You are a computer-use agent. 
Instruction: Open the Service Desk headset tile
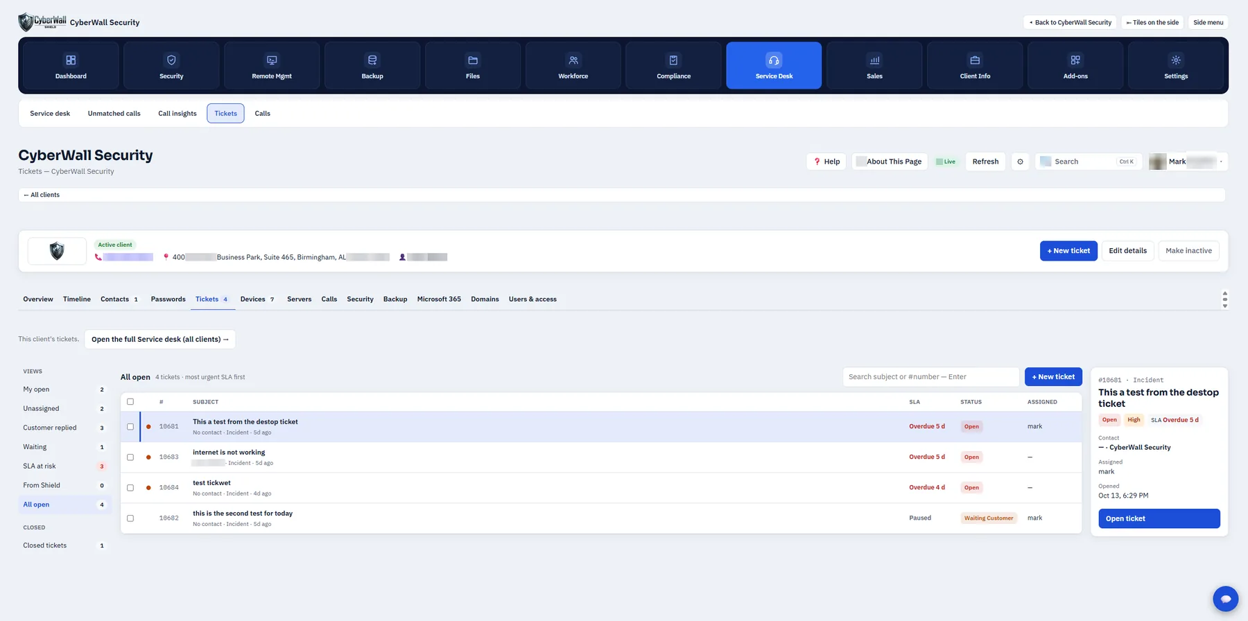point(774,65)
